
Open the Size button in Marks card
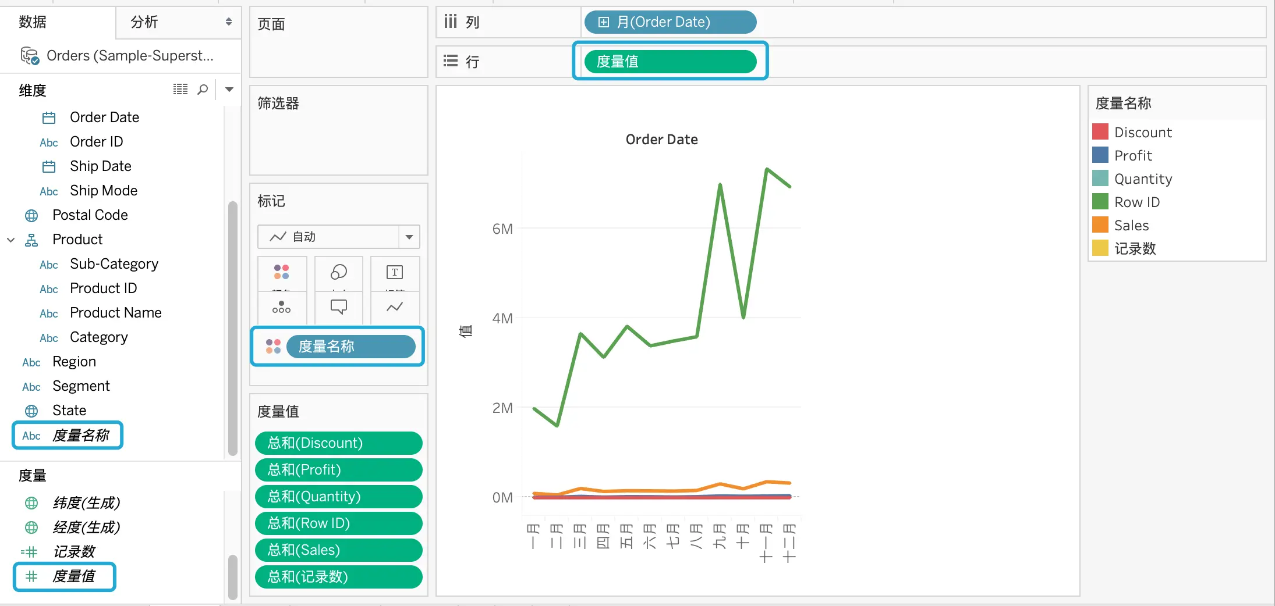coord(338,273)
